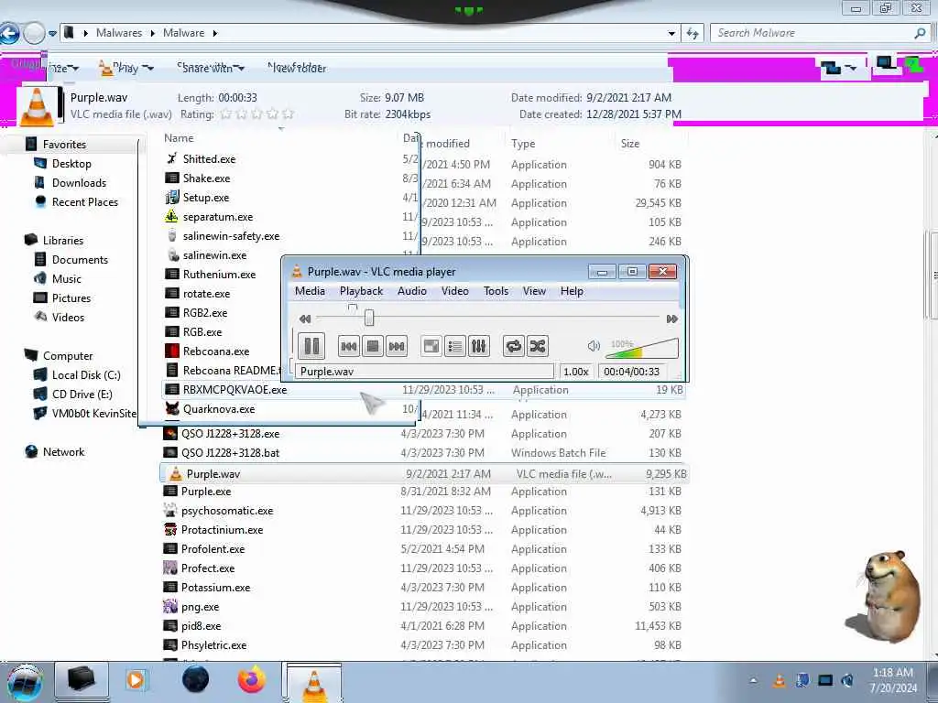
Task: Open VLC Video menu
Action: (455, 291)
